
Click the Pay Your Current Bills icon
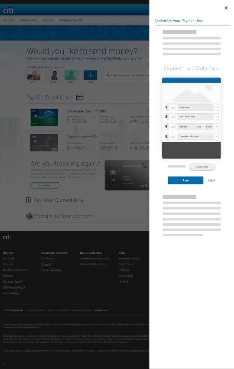28,200
